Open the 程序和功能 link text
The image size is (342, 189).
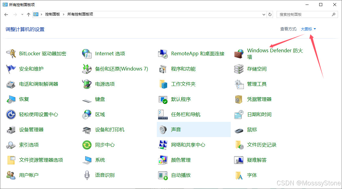(183, 69)
